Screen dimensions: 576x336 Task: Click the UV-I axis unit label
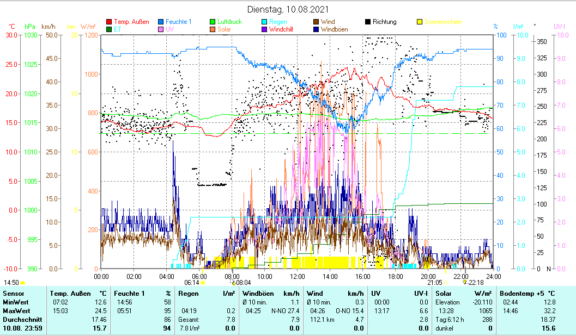point(560,27)
